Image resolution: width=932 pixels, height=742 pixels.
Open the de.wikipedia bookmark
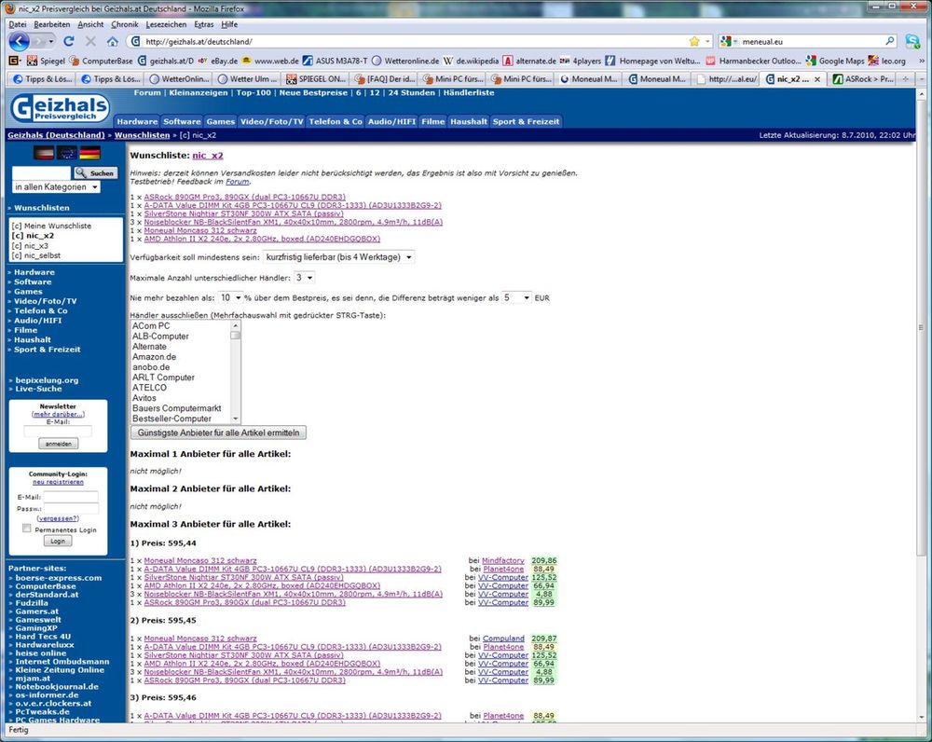[x=472, y=61]
